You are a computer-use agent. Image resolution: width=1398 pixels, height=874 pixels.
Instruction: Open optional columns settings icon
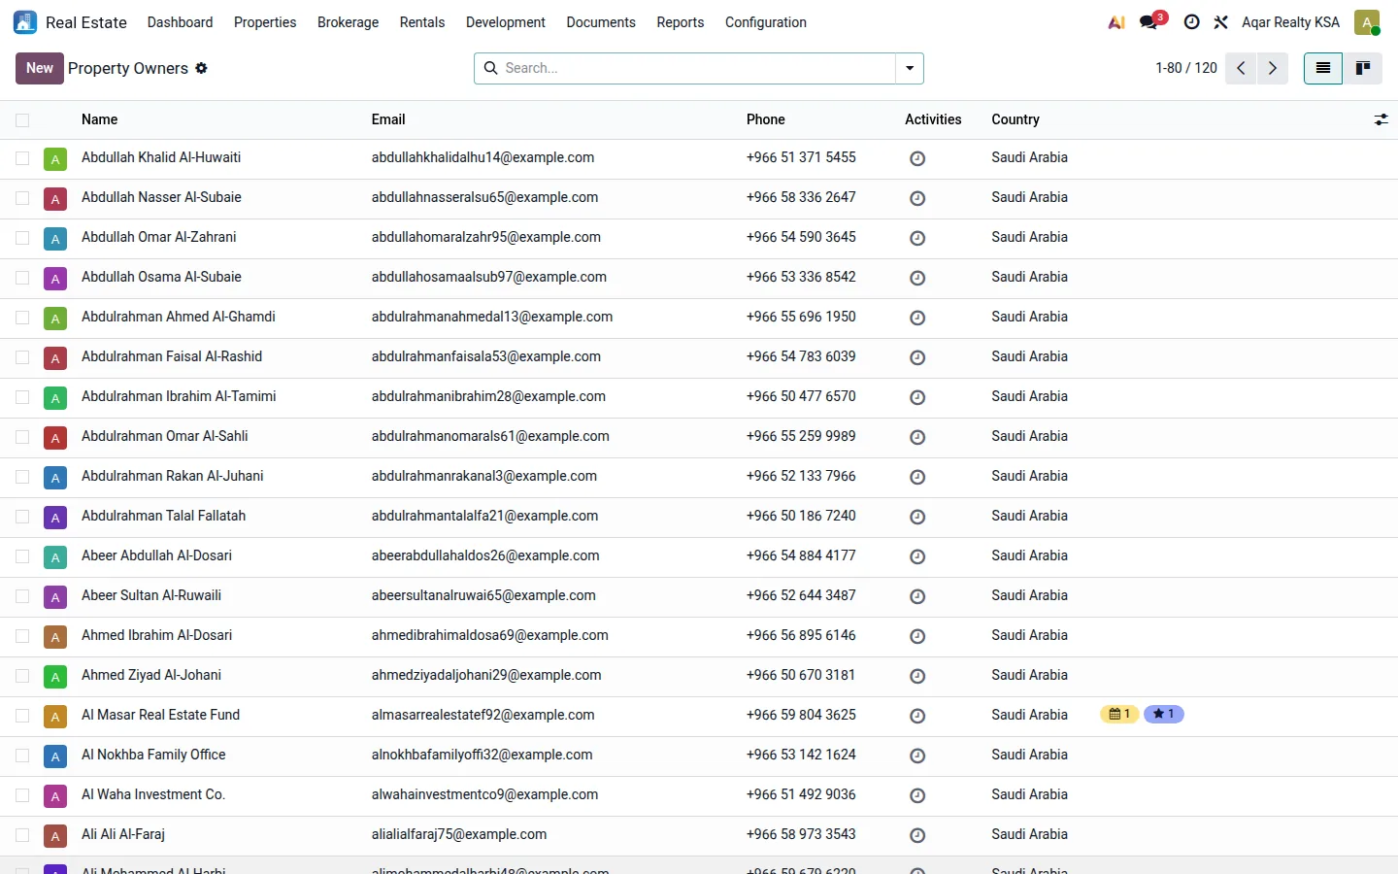pos(1381,119)
